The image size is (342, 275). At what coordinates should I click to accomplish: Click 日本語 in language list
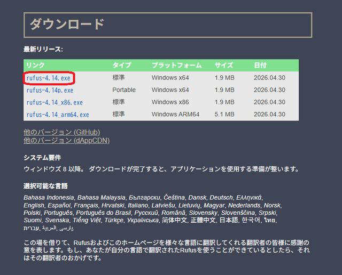coord(229,220)
